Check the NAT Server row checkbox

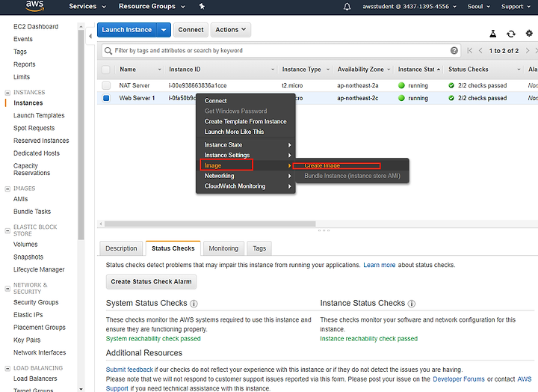(x=106, y=85)
